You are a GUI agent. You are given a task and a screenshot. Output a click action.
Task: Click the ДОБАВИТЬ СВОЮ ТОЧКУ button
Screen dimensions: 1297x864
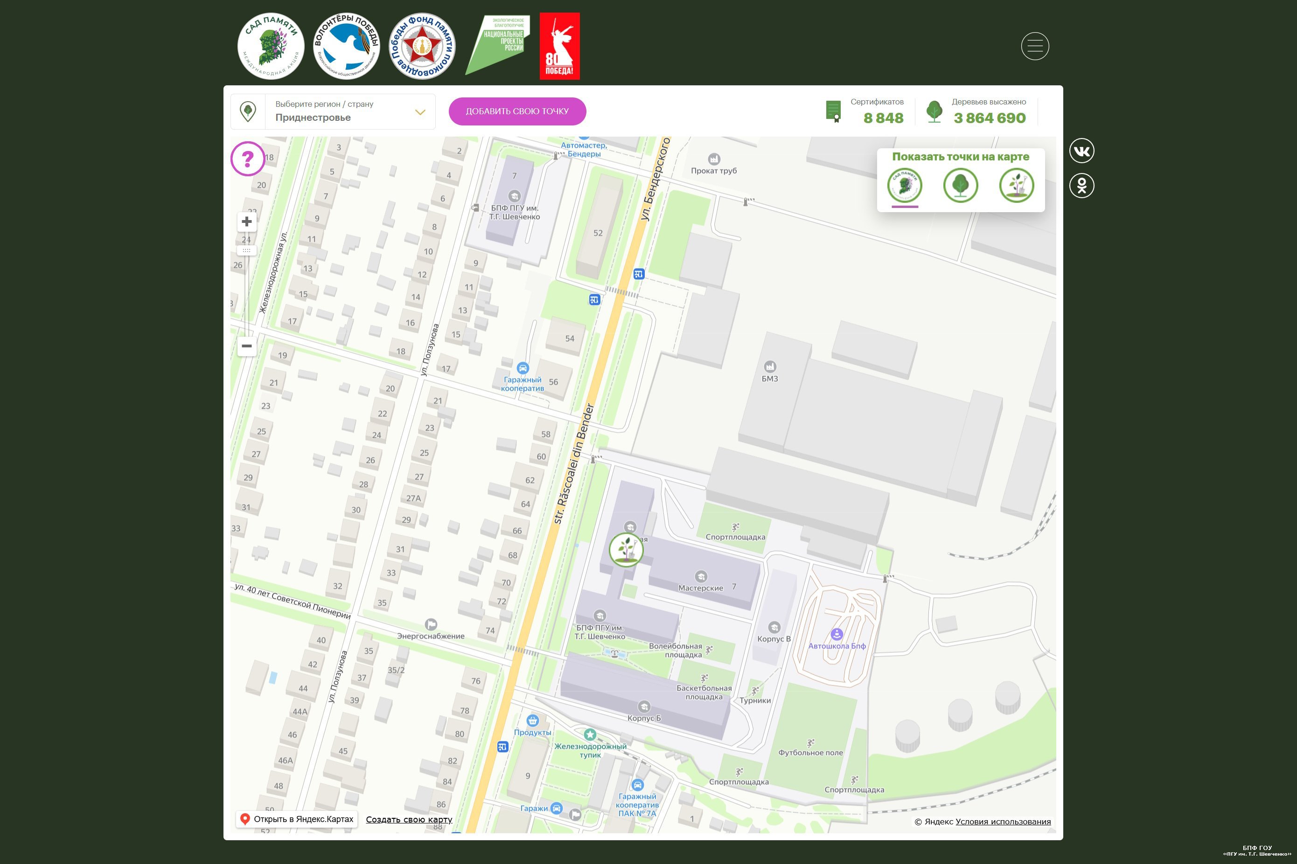point(517,111)
